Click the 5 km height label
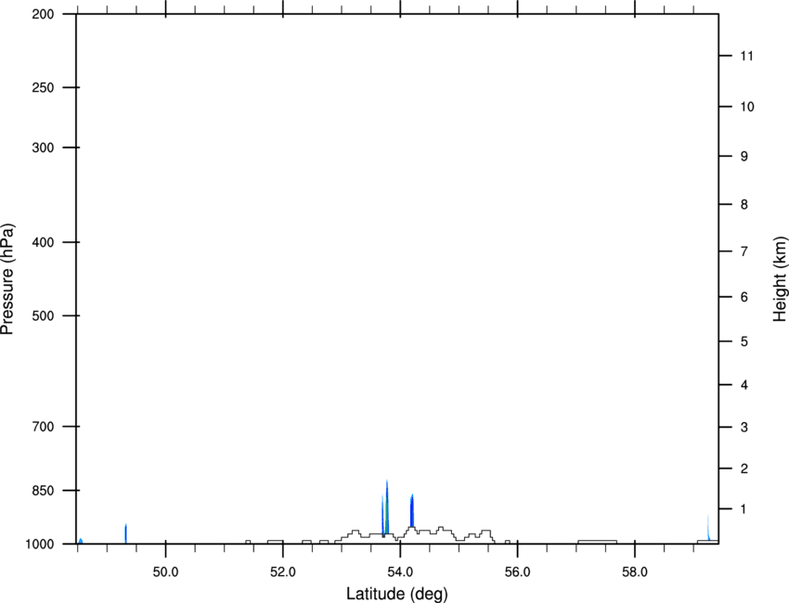Screen dimensions: 789x603 [744, 341]
